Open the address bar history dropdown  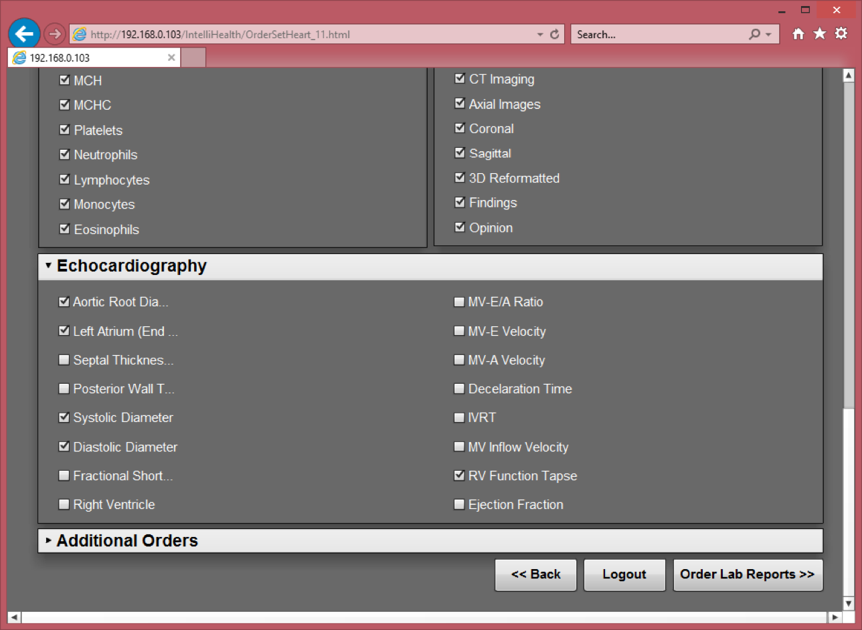pos(540,34)
